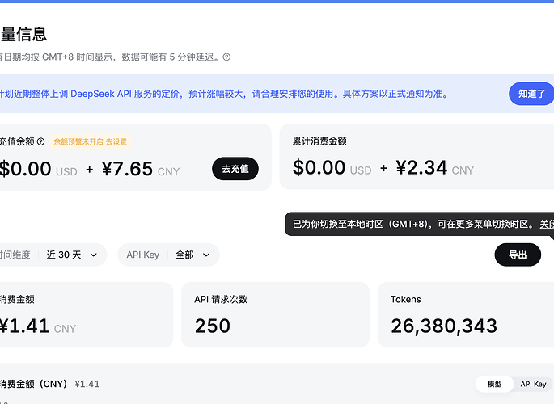Close the timezone tooltip via 关闭

tap(547, 224)
